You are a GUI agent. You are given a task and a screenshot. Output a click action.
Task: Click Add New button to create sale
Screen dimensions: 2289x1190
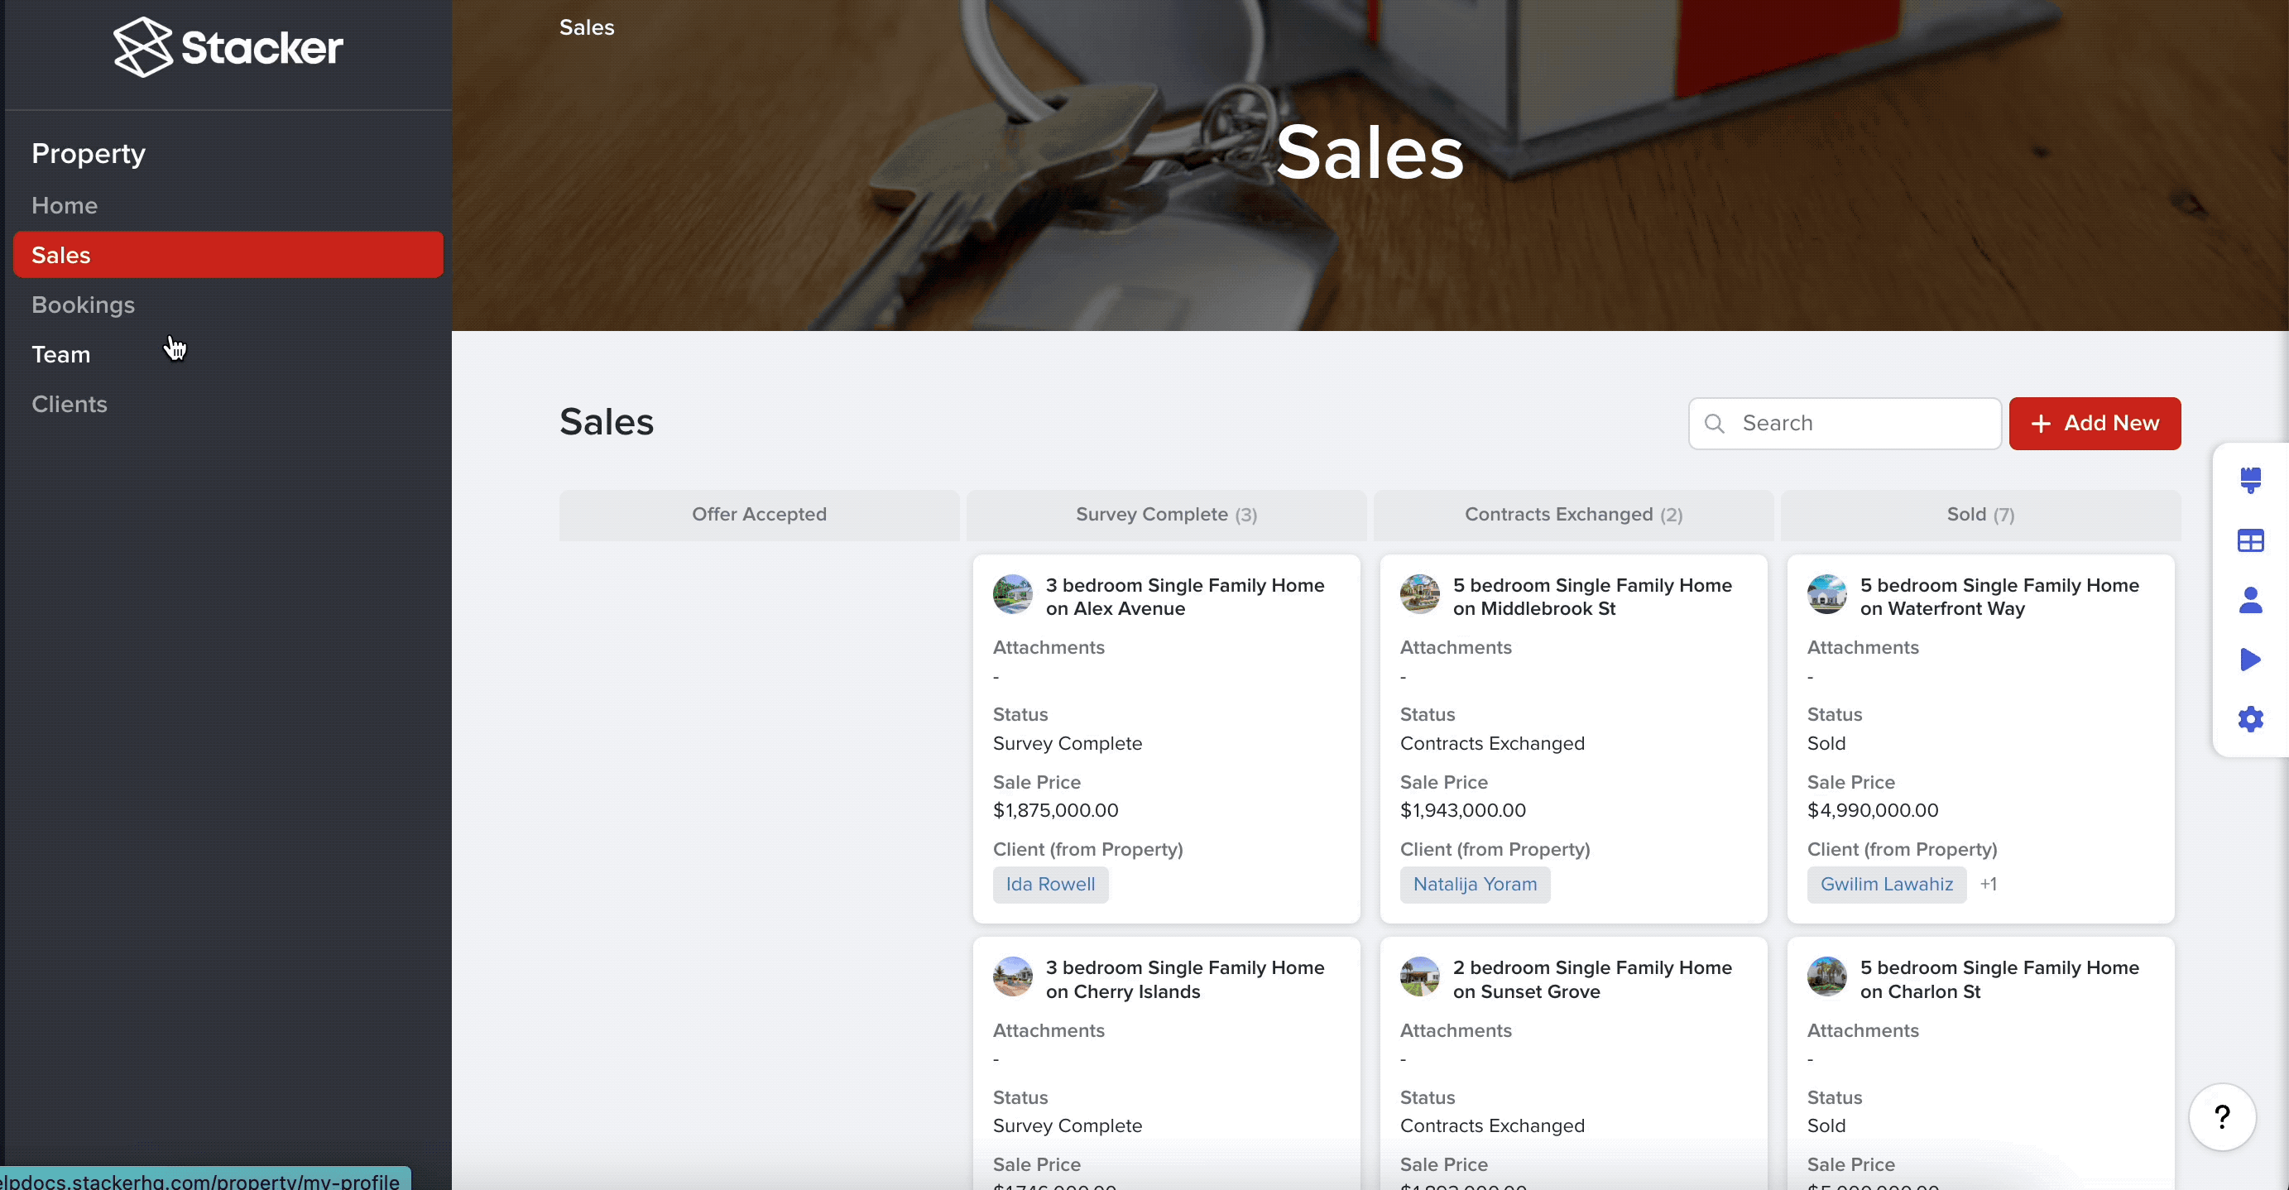click(2095, 422)
